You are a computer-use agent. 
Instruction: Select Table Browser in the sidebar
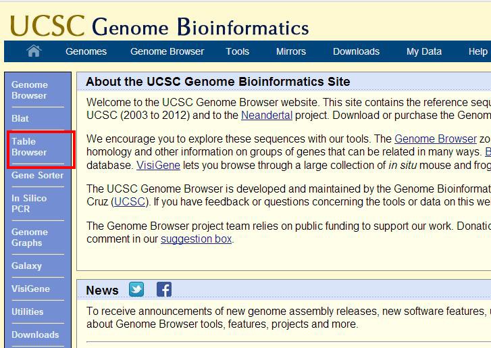29,147
